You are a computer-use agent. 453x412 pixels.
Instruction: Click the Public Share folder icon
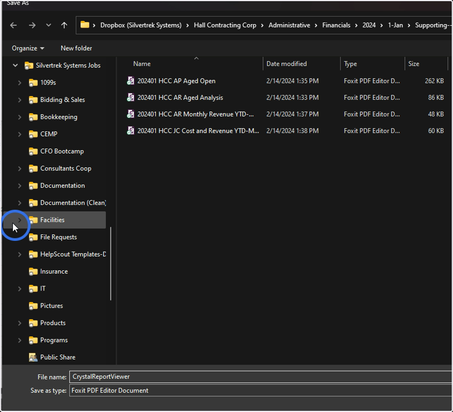(x=33, y=357)
